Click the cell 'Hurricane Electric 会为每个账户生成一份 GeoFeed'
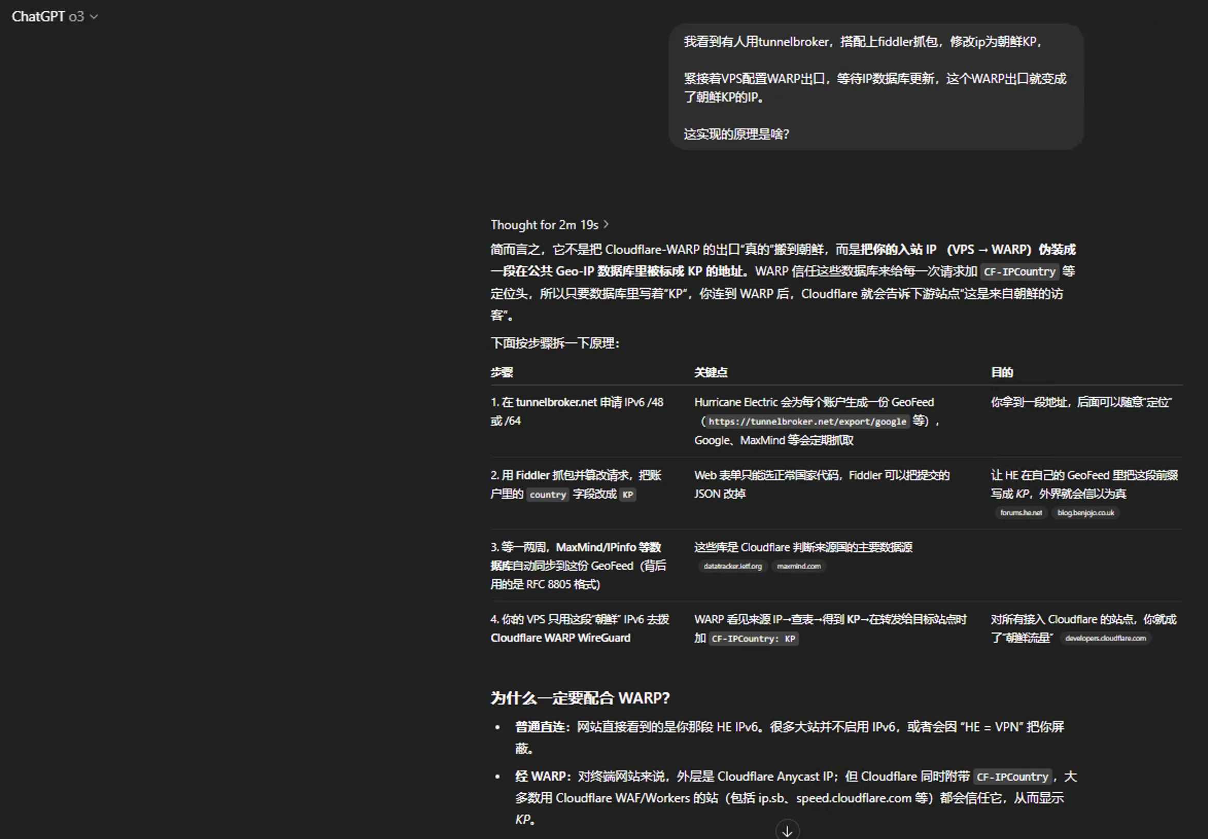 (818, 421)
